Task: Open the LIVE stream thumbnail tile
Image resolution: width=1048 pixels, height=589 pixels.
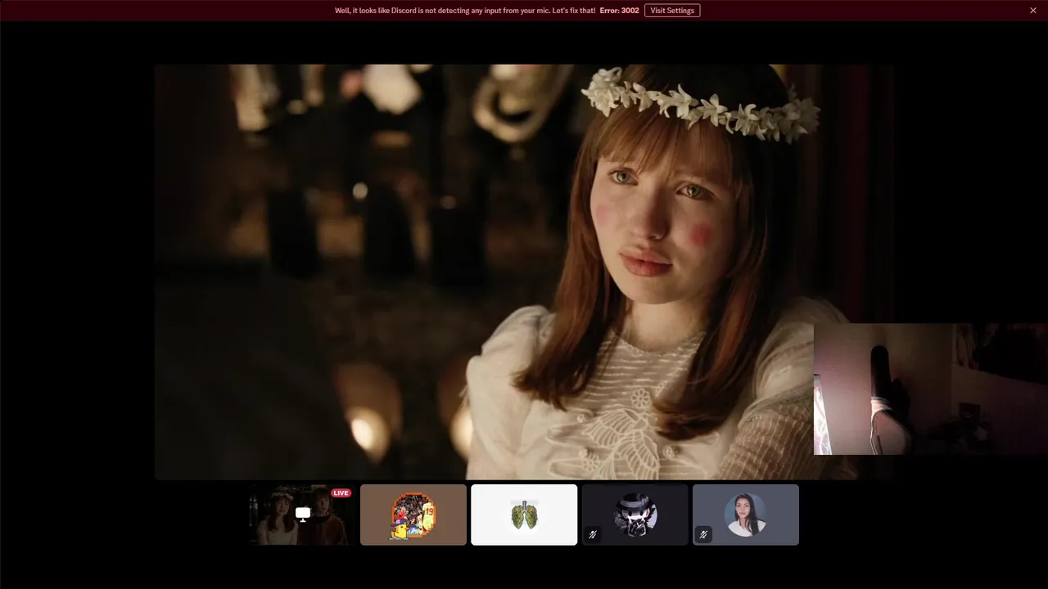Action: point(303,515)
